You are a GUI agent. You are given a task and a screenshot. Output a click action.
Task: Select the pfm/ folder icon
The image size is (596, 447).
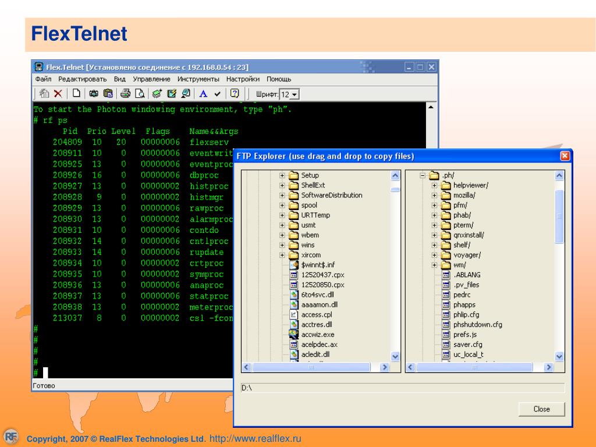[x=446, y=205]
